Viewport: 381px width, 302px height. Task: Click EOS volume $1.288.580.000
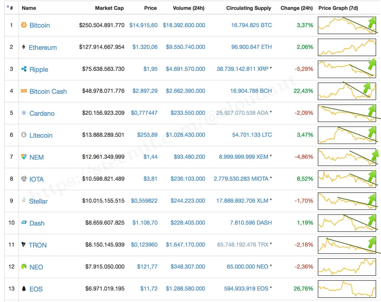tap(185, 289)
